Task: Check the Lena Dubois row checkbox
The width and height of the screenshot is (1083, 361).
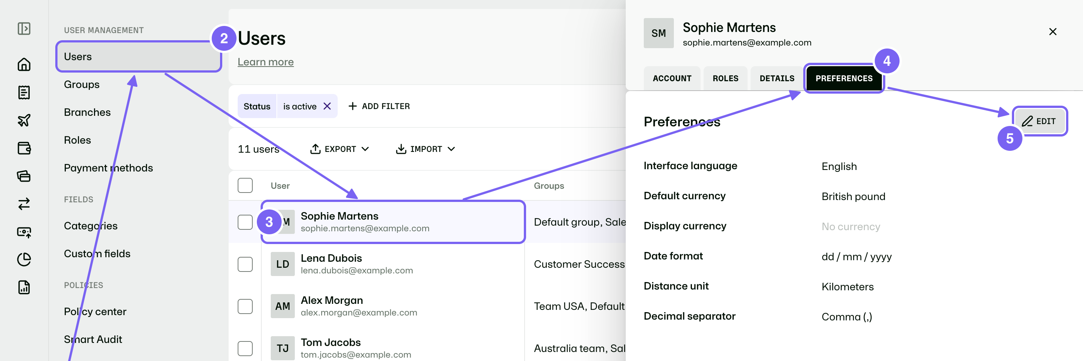Action: (x=245, y=264)
